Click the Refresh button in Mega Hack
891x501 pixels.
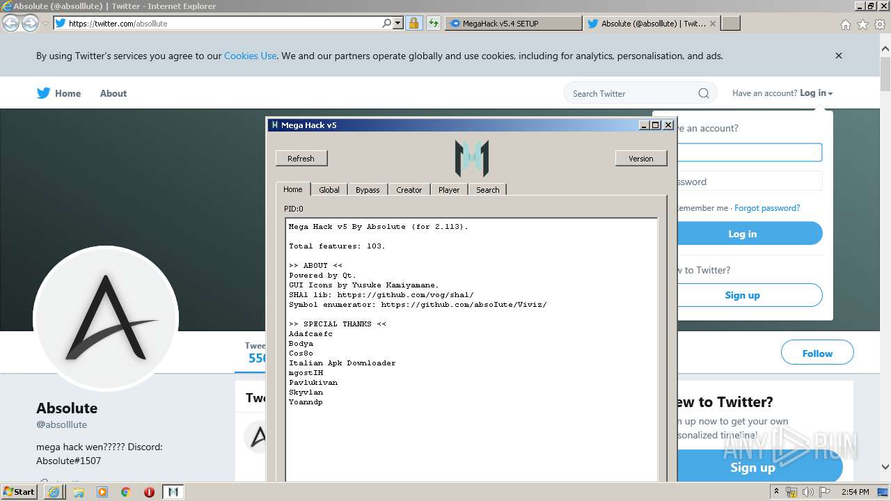[301, 159]
